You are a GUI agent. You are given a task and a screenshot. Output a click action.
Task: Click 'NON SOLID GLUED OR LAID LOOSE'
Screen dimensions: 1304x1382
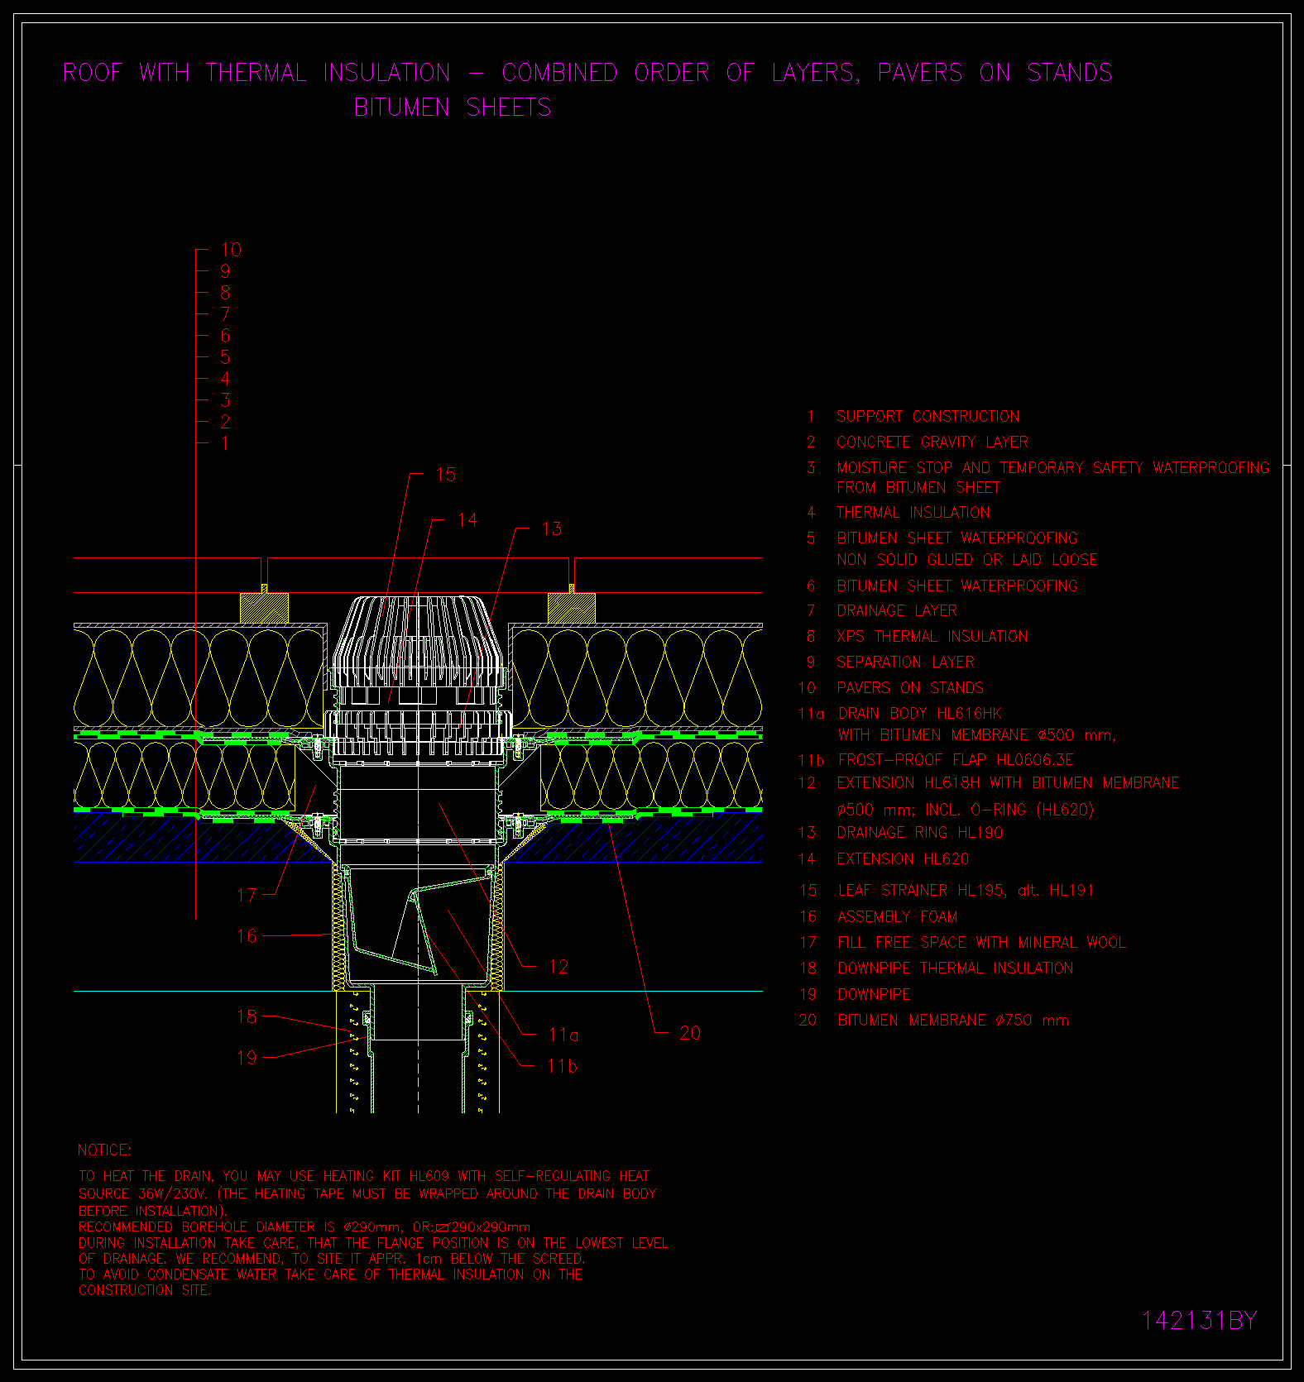[966, 560]
